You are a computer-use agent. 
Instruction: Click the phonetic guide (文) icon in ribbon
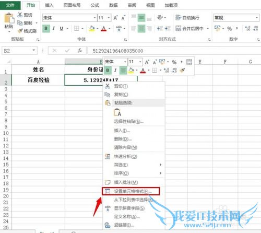(x=119, y=28)
